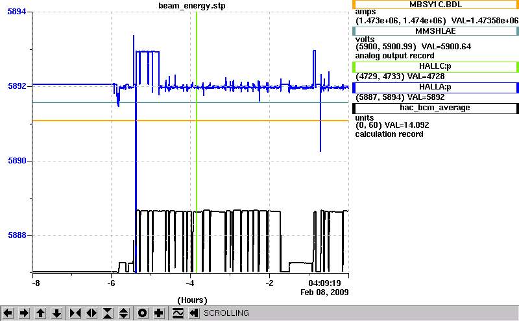Select the MBSY1C.BDL curve legend

[x=435, y=5]
